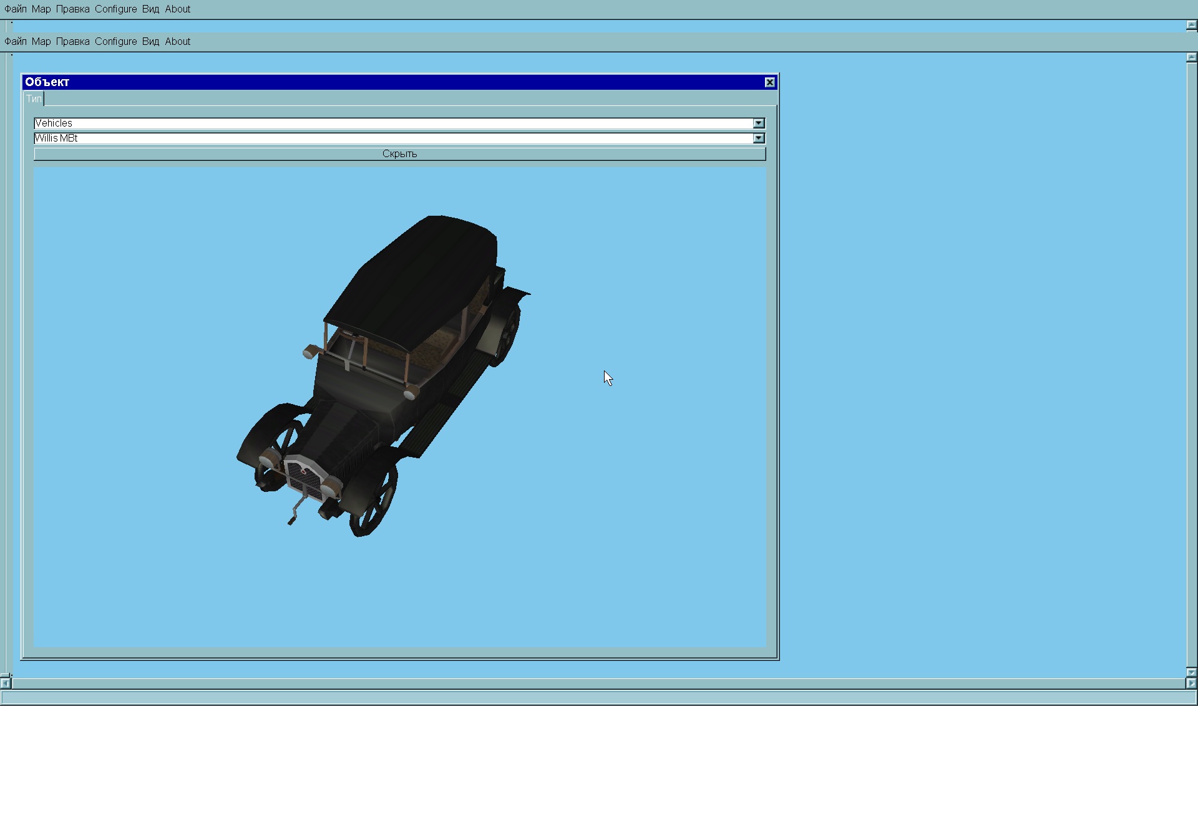Click the vertical scrollbar up arrow of the main view

(x=1192, y=57)
